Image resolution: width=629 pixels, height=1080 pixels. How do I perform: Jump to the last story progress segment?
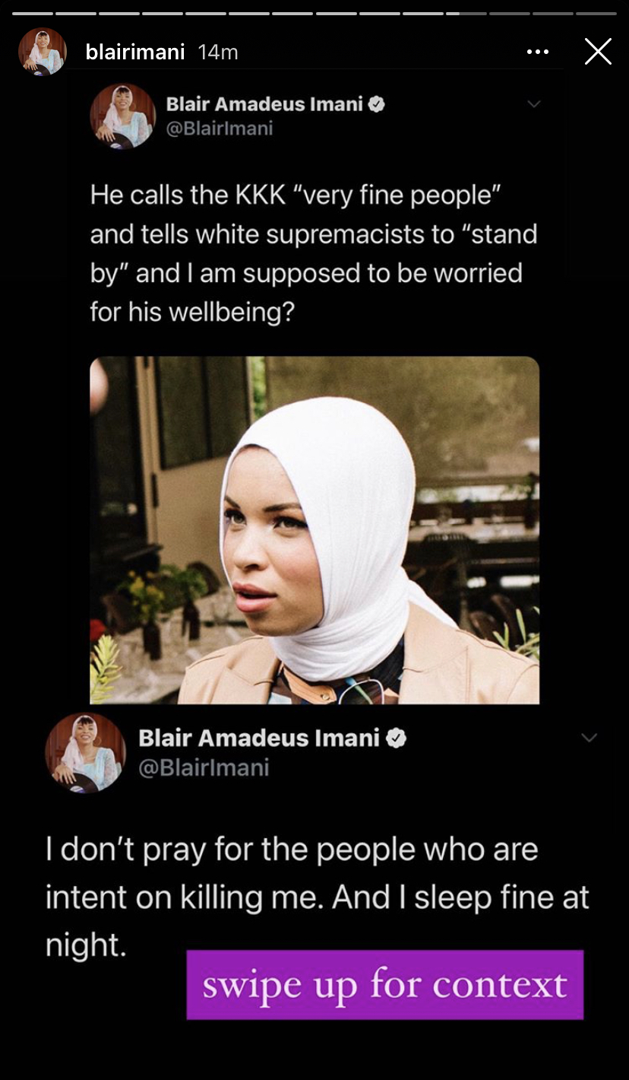click(596, 13)
